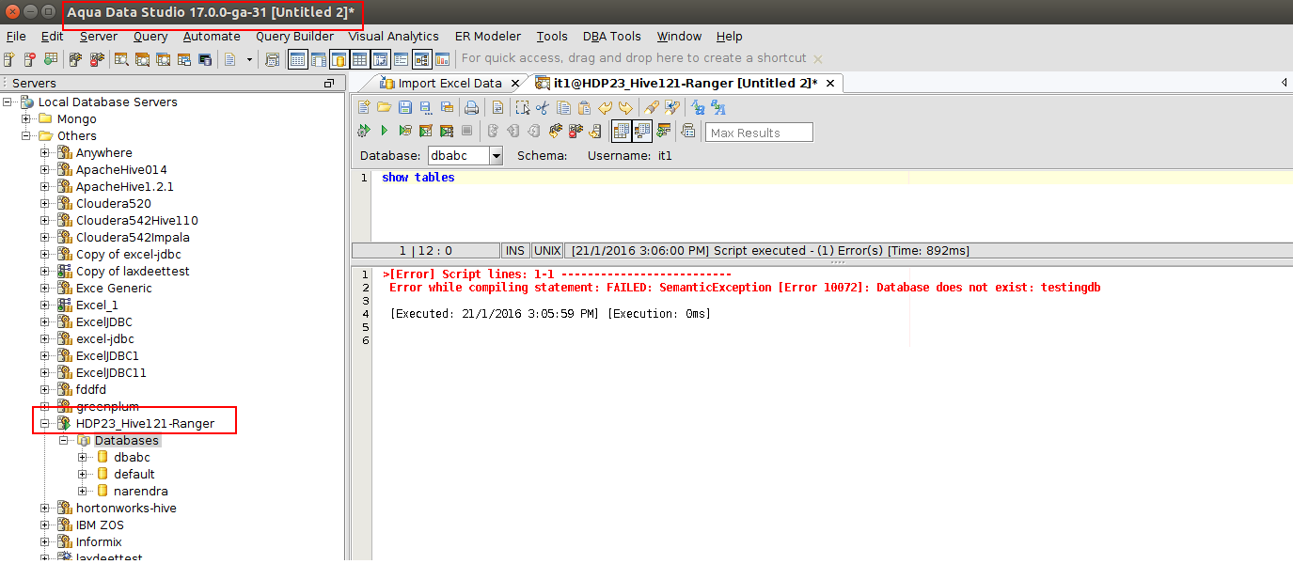Toggle the yellow cylinder database panel button
Image resolution: width=1293 pixels, height=564 pixels.
pos(339,59)
